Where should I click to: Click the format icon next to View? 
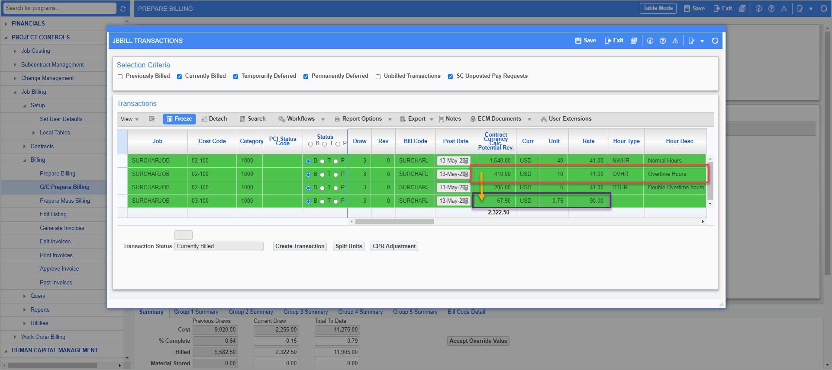(x=152, y=119)
